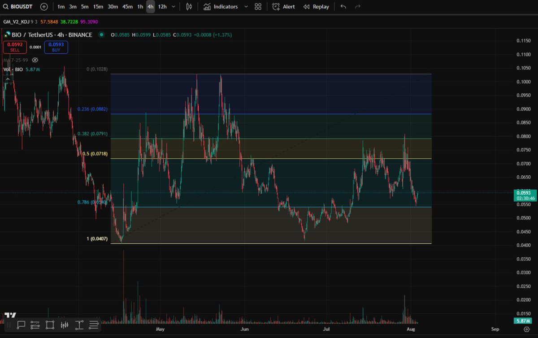This screenshot has width=538, height=338.
Task: Click the 1 (0.0407) Fibonacci label
Action: pos(97,238)
